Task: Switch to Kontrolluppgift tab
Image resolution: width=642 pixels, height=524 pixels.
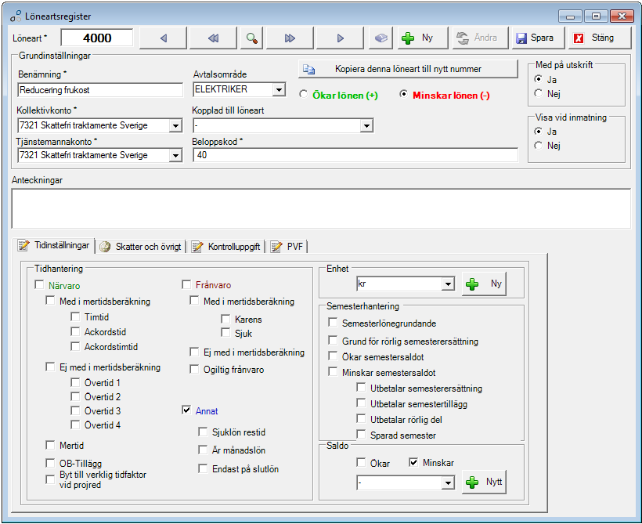Action: point(226,247)
